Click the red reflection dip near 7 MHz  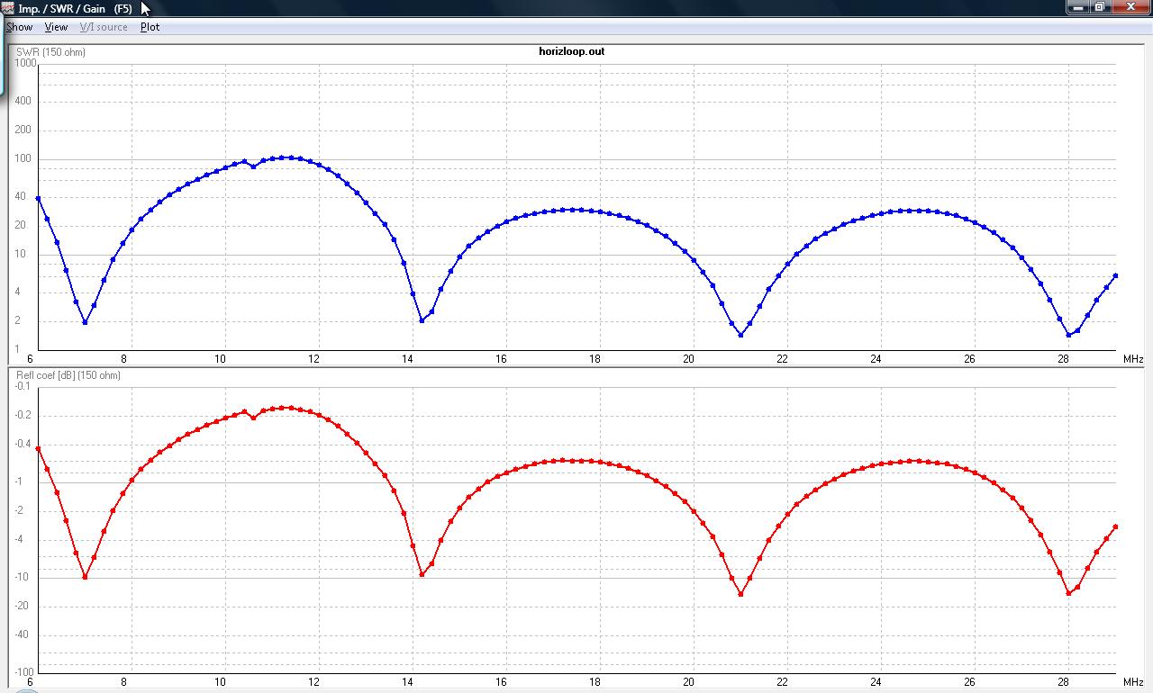point(85,577)
